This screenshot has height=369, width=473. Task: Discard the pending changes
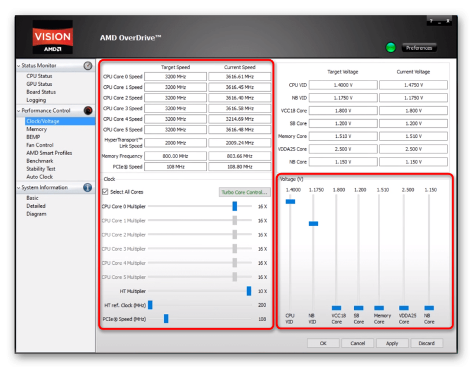pyautogui.click(x=426, y=344)
